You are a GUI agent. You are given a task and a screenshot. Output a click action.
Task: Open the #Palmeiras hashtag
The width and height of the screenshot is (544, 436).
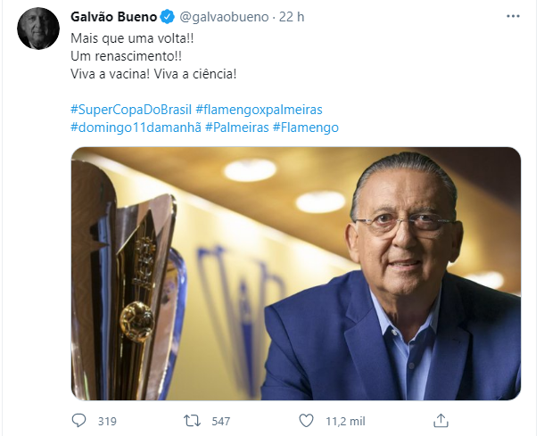click(237, 128)
